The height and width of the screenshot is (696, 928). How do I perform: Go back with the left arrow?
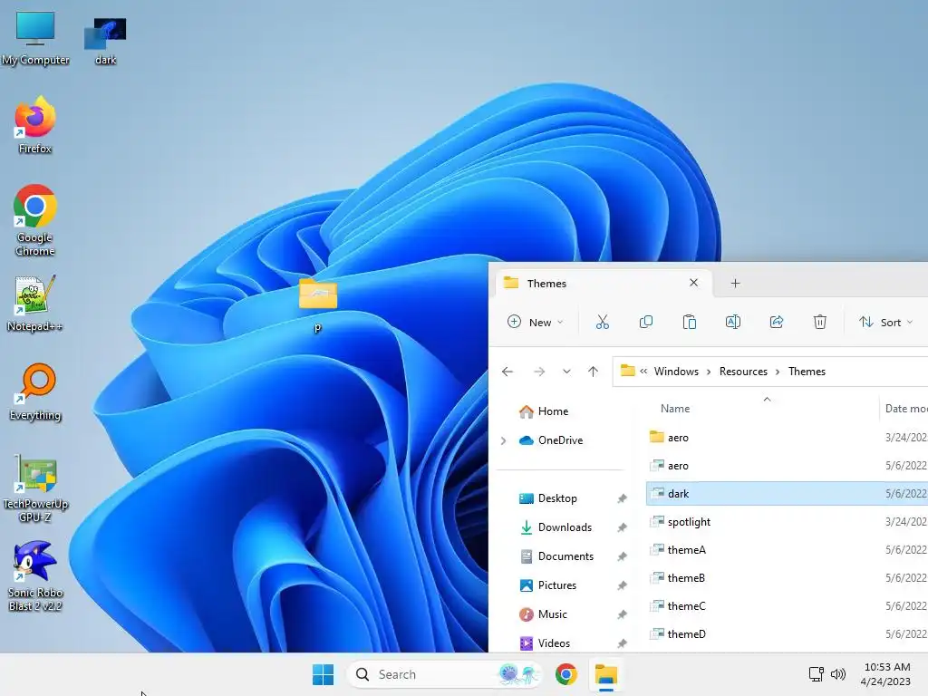tap(507, 372)
